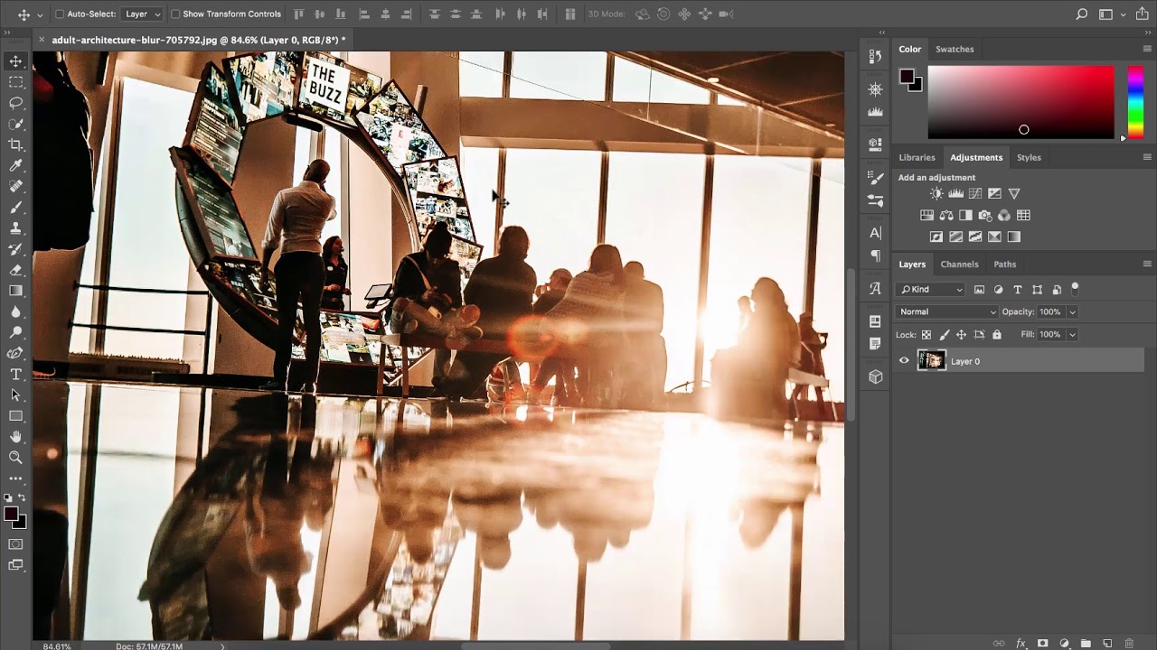
Task: Select the Move tool
Action: click(x=15, y=61)
